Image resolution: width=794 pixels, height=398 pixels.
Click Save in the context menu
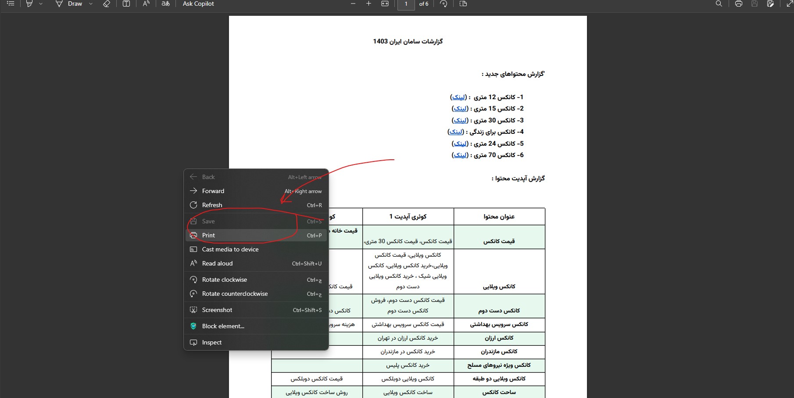point(256,221)
